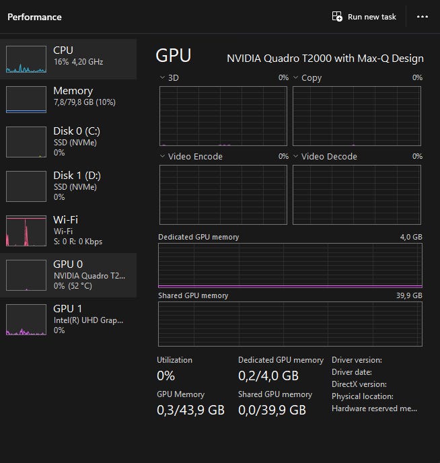Click the Copy engine usage graph

357,116
